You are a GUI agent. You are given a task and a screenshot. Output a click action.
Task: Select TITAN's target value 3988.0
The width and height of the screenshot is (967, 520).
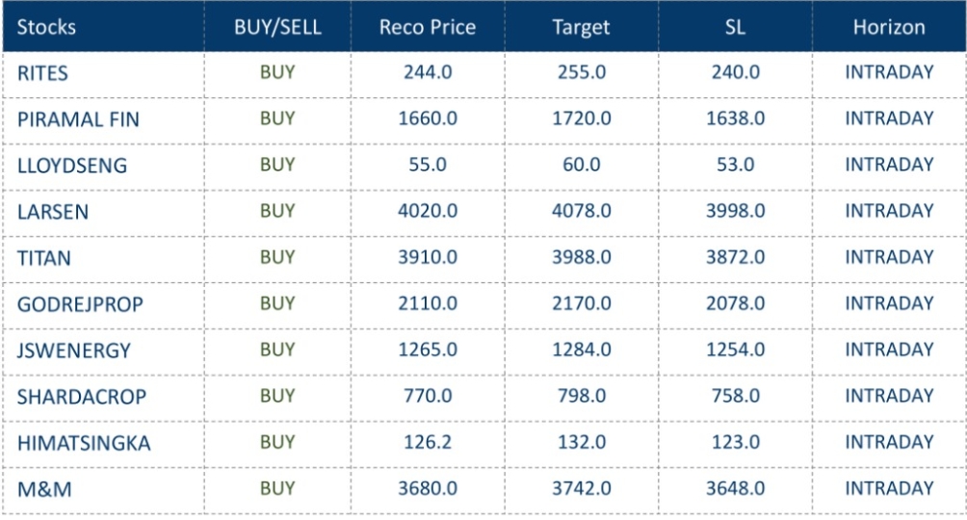point(581,257)
